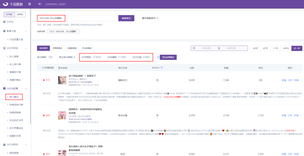This screenshot has width=304, height=156.
Task: Switch to 品牌版 mode
Action: pyautogui.click(x=20, y=14)
